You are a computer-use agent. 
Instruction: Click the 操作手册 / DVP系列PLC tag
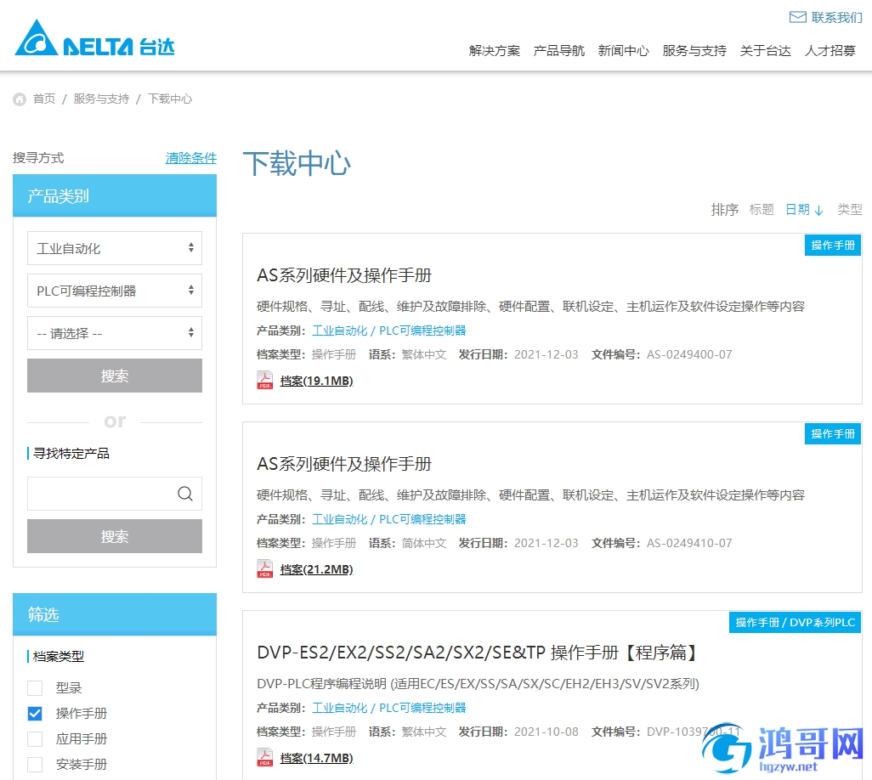click(x=796, y=622)
